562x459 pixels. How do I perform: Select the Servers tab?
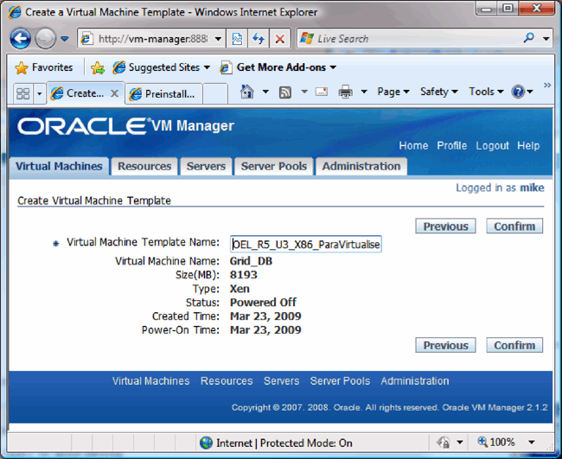point(206,166)
